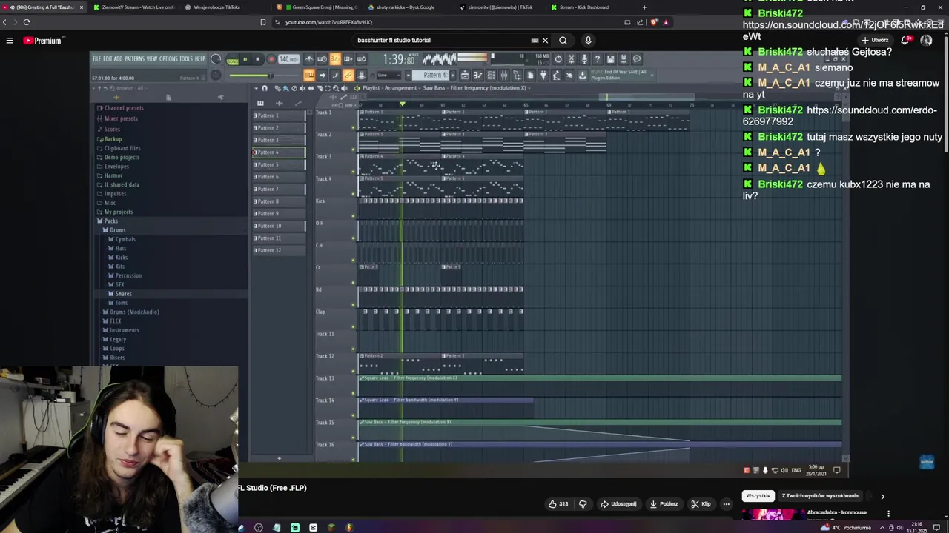
Task: Click the browser back arrow
Action: (4, 22)
